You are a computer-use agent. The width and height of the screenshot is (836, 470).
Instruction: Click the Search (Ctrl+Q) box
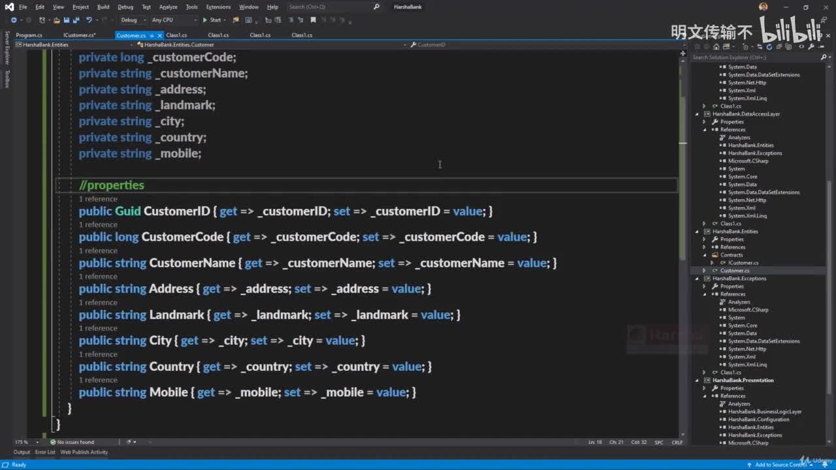pos(333,7)
